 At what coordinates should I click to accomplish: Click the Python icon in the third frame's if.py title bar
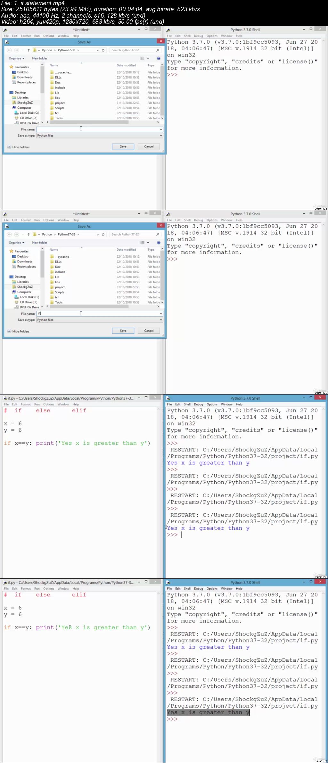coord(5,398)
